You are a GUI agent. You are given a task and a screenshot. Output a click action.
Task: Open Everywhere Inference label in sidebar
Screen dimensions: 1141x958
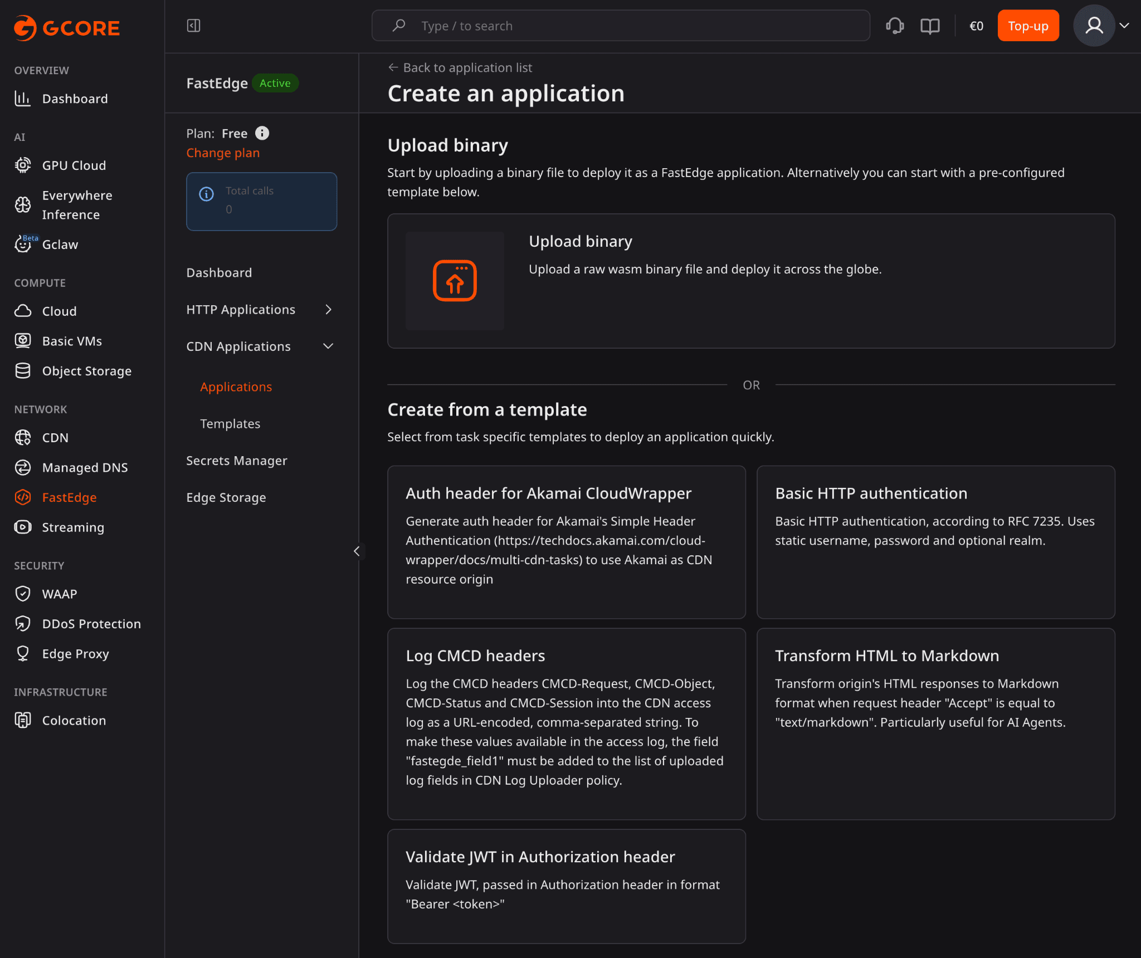point(77,205)
